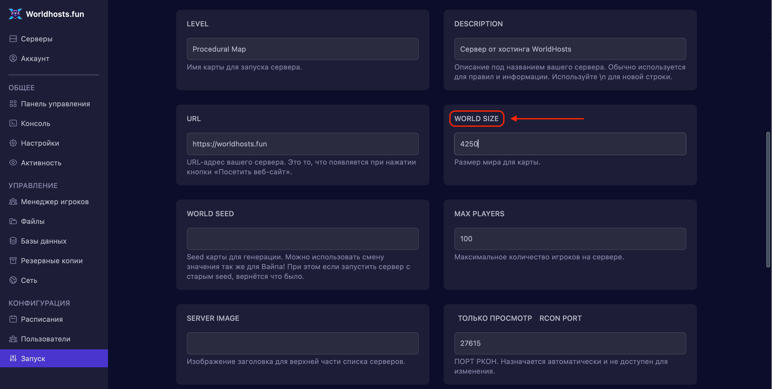The image size is (772, 389).
Task: Click the Консоль terminal icon
Action: (13, 123)
